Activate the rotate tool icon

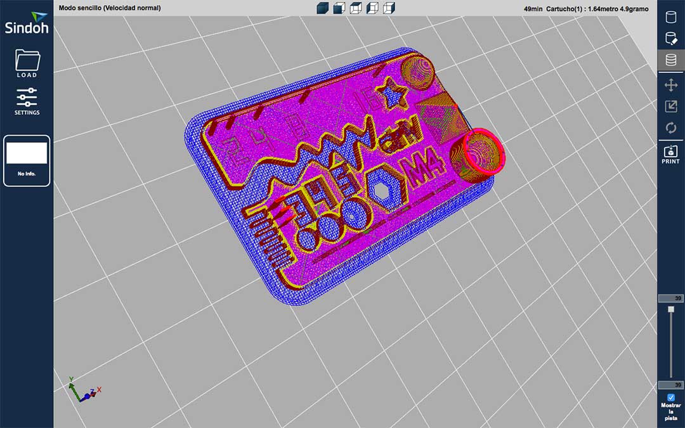point(670,128)
